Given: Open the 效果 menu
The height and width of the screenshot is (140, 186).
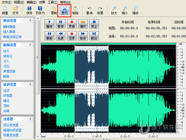Looking at the screenshot, I should [x=42, y=2].
